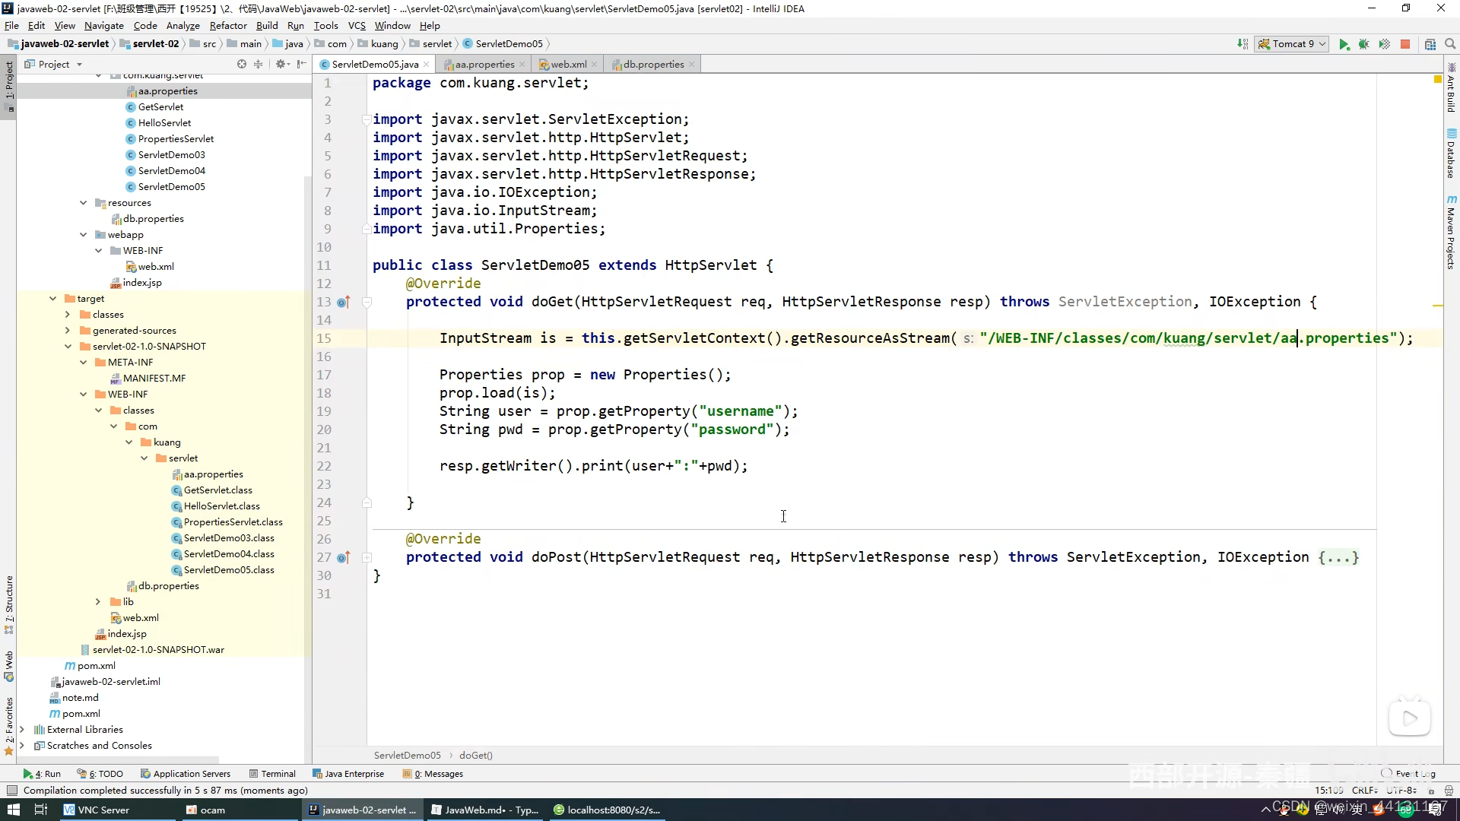Expand the lib folder in target
1460x821 pixels.
[x=98, y=602]
